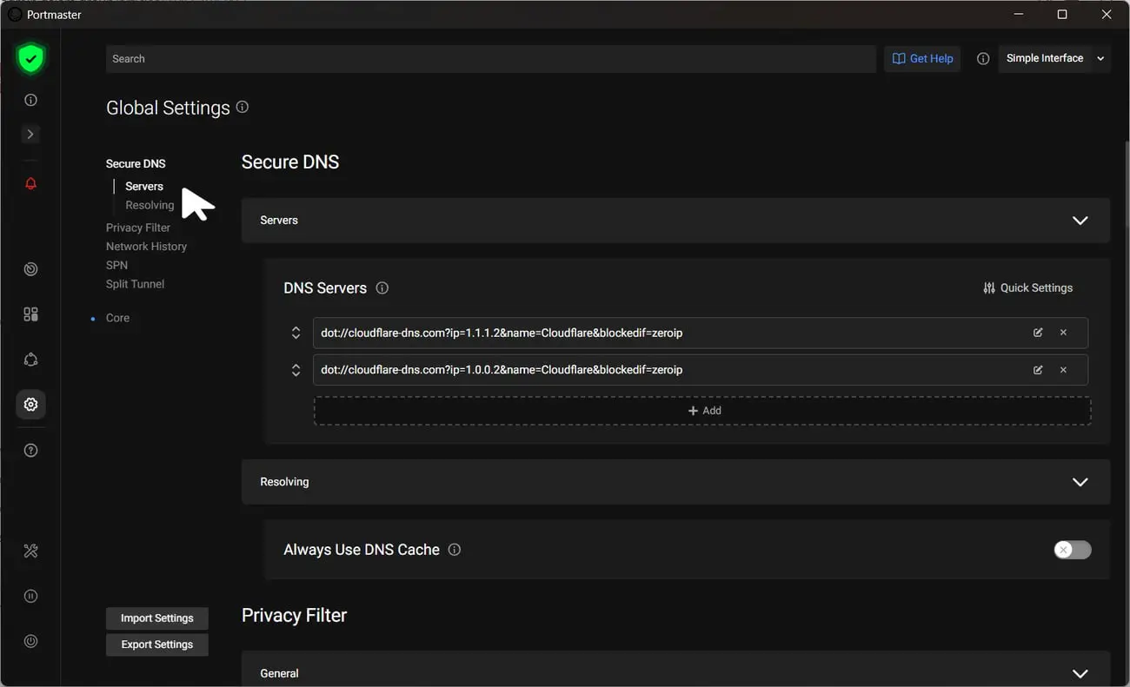Click the power shutdown icon in sidebar

click(30, 641)
